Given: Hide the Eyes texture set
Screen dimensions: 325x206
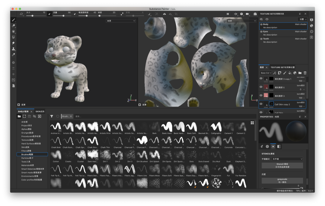Looking at the screenshot, I should [262, 32].
